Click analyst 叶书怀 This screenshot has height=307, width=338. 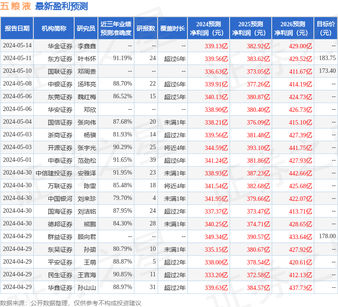tap(87, 59)
